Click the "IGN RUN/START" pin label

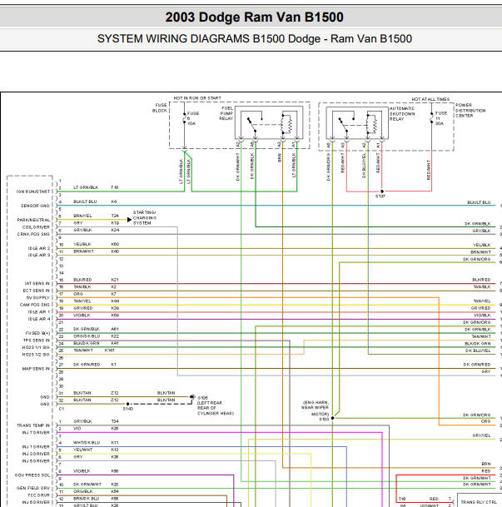point(33,191)
